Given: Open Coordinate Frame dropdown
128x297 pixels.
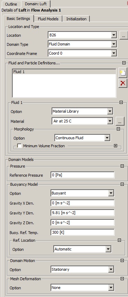Looking at the screenshot, I should pos(82,53).
